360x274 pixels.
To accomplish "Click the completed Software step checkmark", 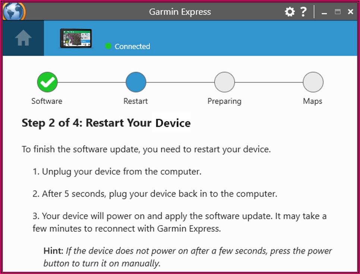I will [x=47, y=82].
